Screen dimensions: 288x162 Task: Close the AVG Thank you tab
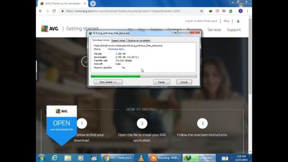(x=85, y=4)
